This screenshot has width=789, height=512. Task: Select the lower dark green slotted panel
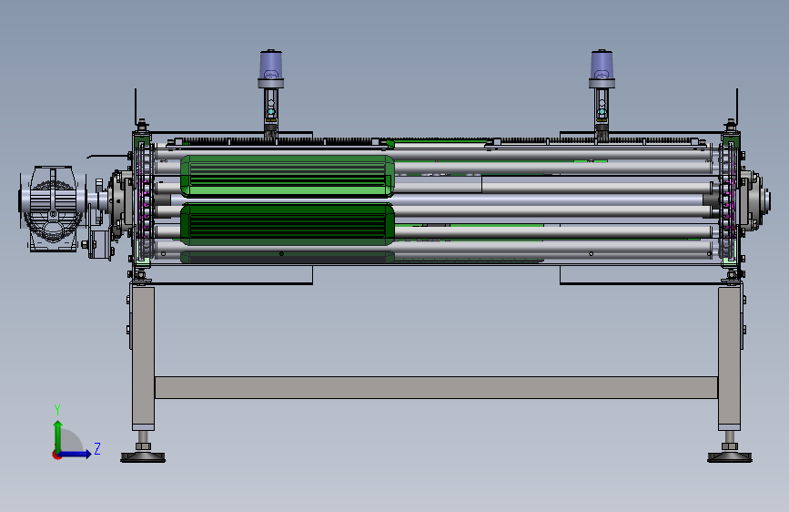click(288, 224)
